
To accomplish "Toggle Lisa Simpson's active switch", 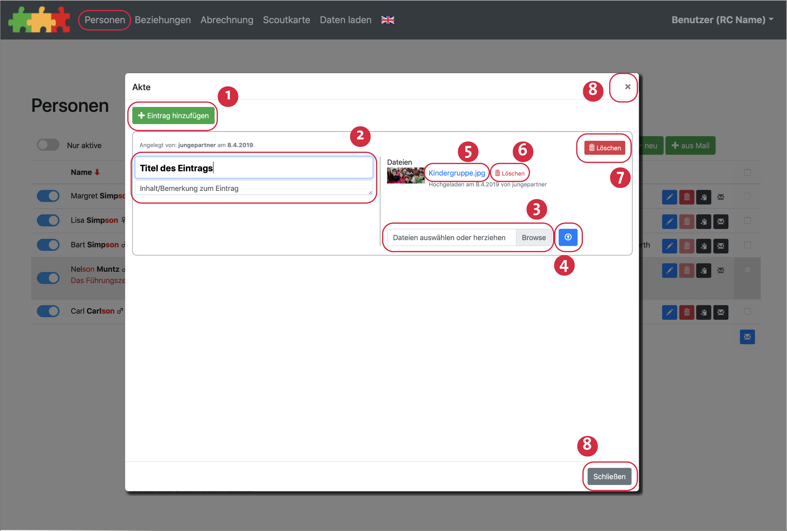I will pos(48,220).
